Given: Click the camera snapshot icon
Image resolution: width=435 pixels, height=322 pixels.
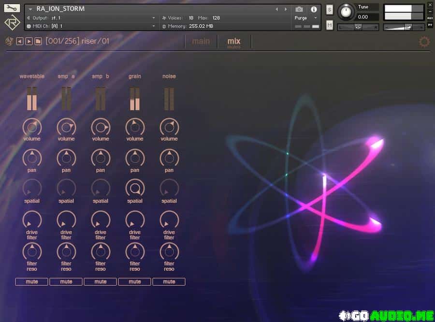Looking at the screenshot, I should tap(299, 10).
